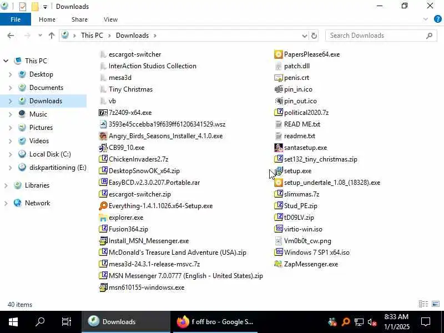444x333 pixels.
Task: Select READ ME.txt file
Action: (x=302, y=124)
